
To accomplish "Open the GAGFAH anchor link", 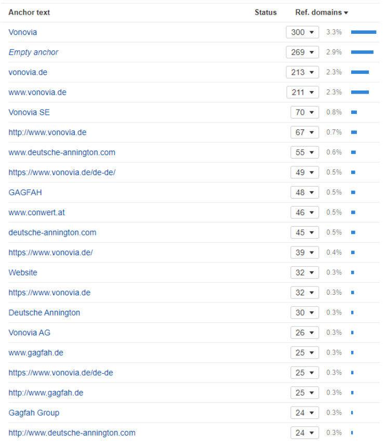I will [x=25, y=192].
